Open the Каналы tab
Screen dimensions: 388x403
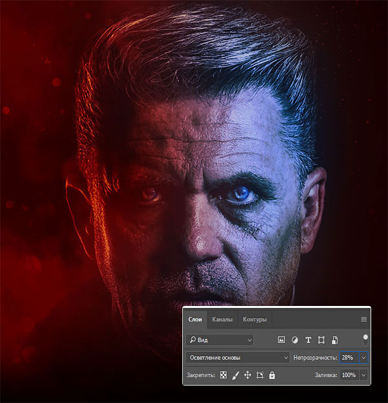[x=222, y=319]
